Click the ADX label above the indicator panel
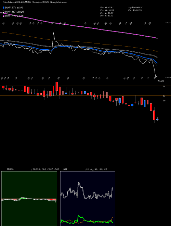Viewport: 171px width, 226px height. tap(65, 169)
